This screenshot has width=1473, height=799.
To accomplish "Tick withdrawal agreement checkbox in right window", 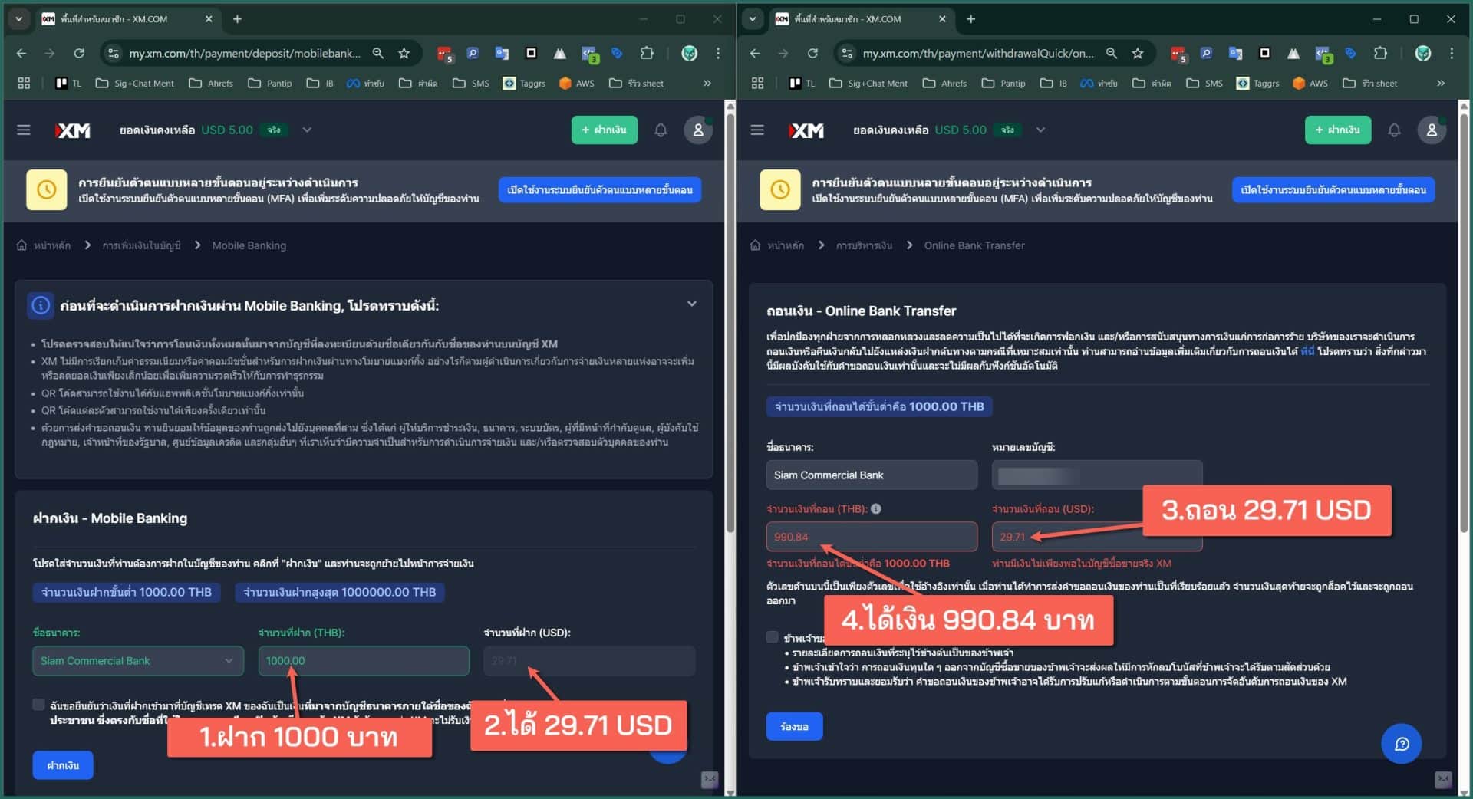I will [x=773, y=637].
